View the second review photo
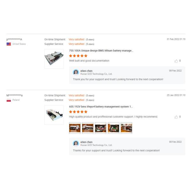191x191 pixels. point(88,128)
